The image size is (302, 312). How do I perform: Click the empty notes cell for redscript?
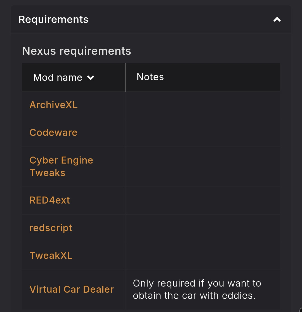click(x=202, y=228)
